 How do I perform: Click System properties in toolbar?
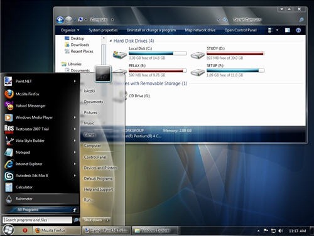(x=103, y=30)
